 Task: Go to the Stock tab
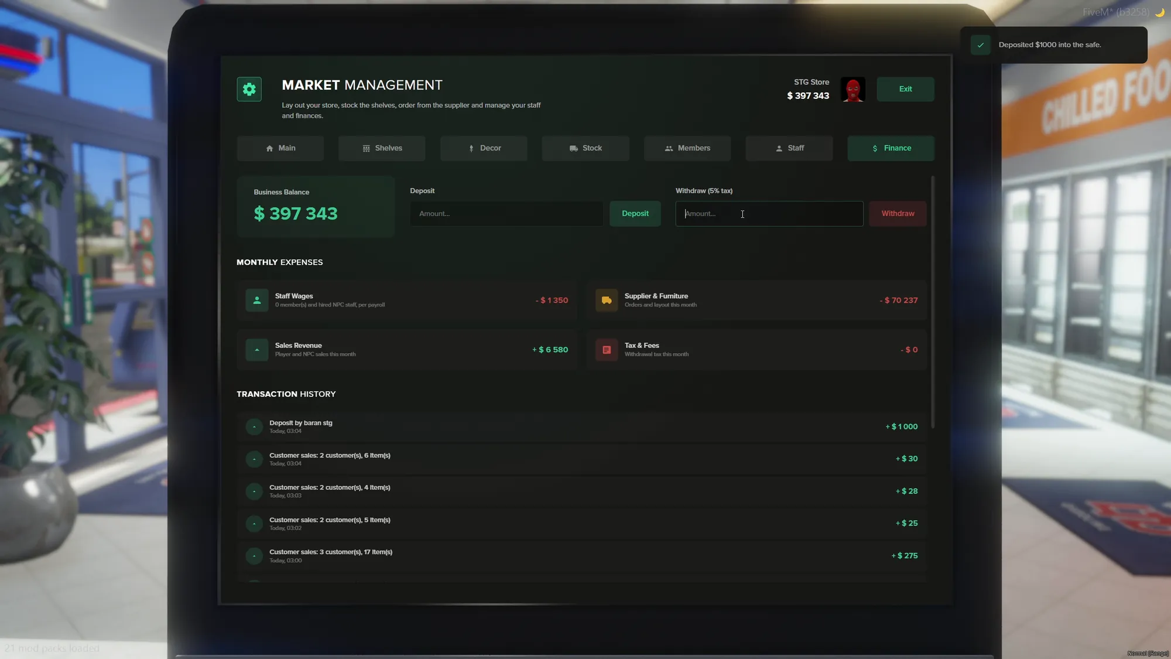pos(585,148)
